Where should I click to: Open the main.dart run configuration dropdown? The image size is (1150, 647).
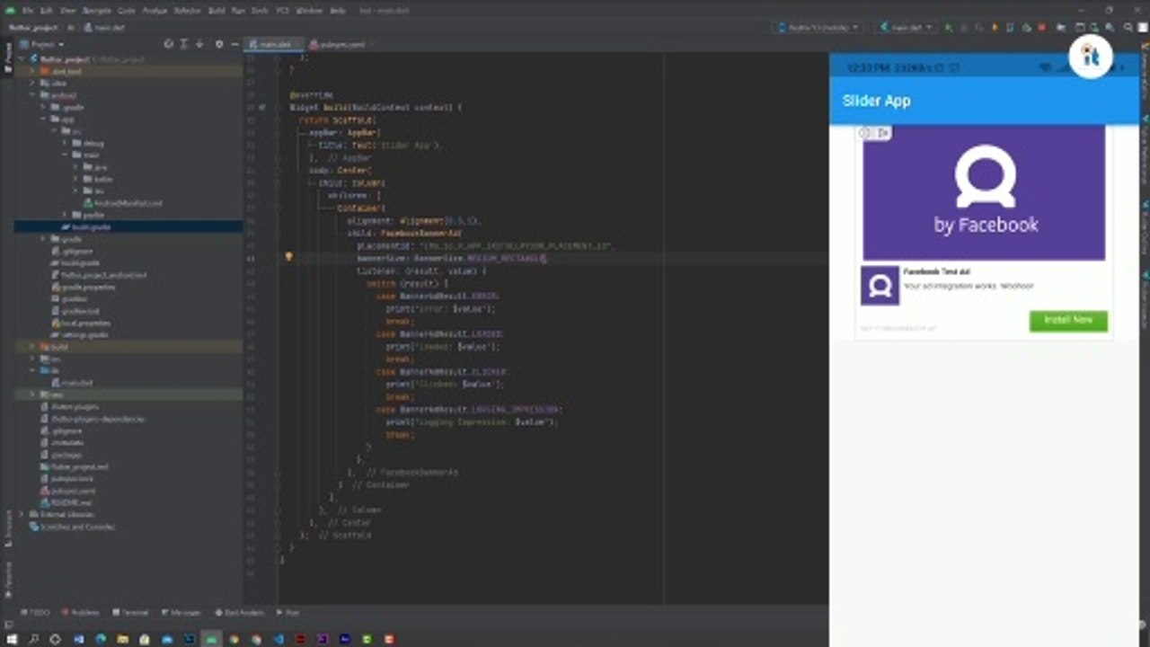pyautogui.click(x=906, y=28)
